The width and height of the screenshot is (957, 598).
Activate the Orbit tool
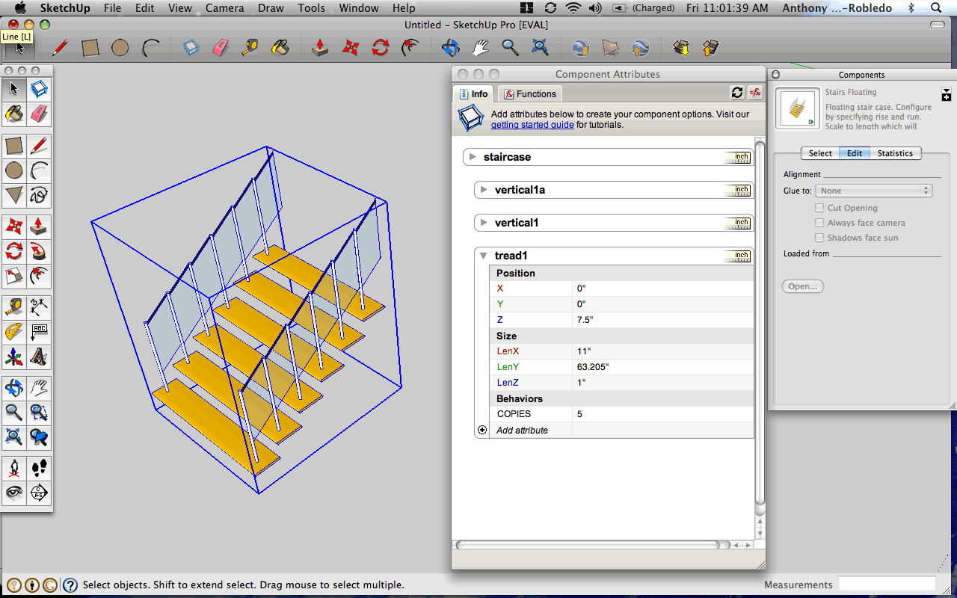coord(13,388)
